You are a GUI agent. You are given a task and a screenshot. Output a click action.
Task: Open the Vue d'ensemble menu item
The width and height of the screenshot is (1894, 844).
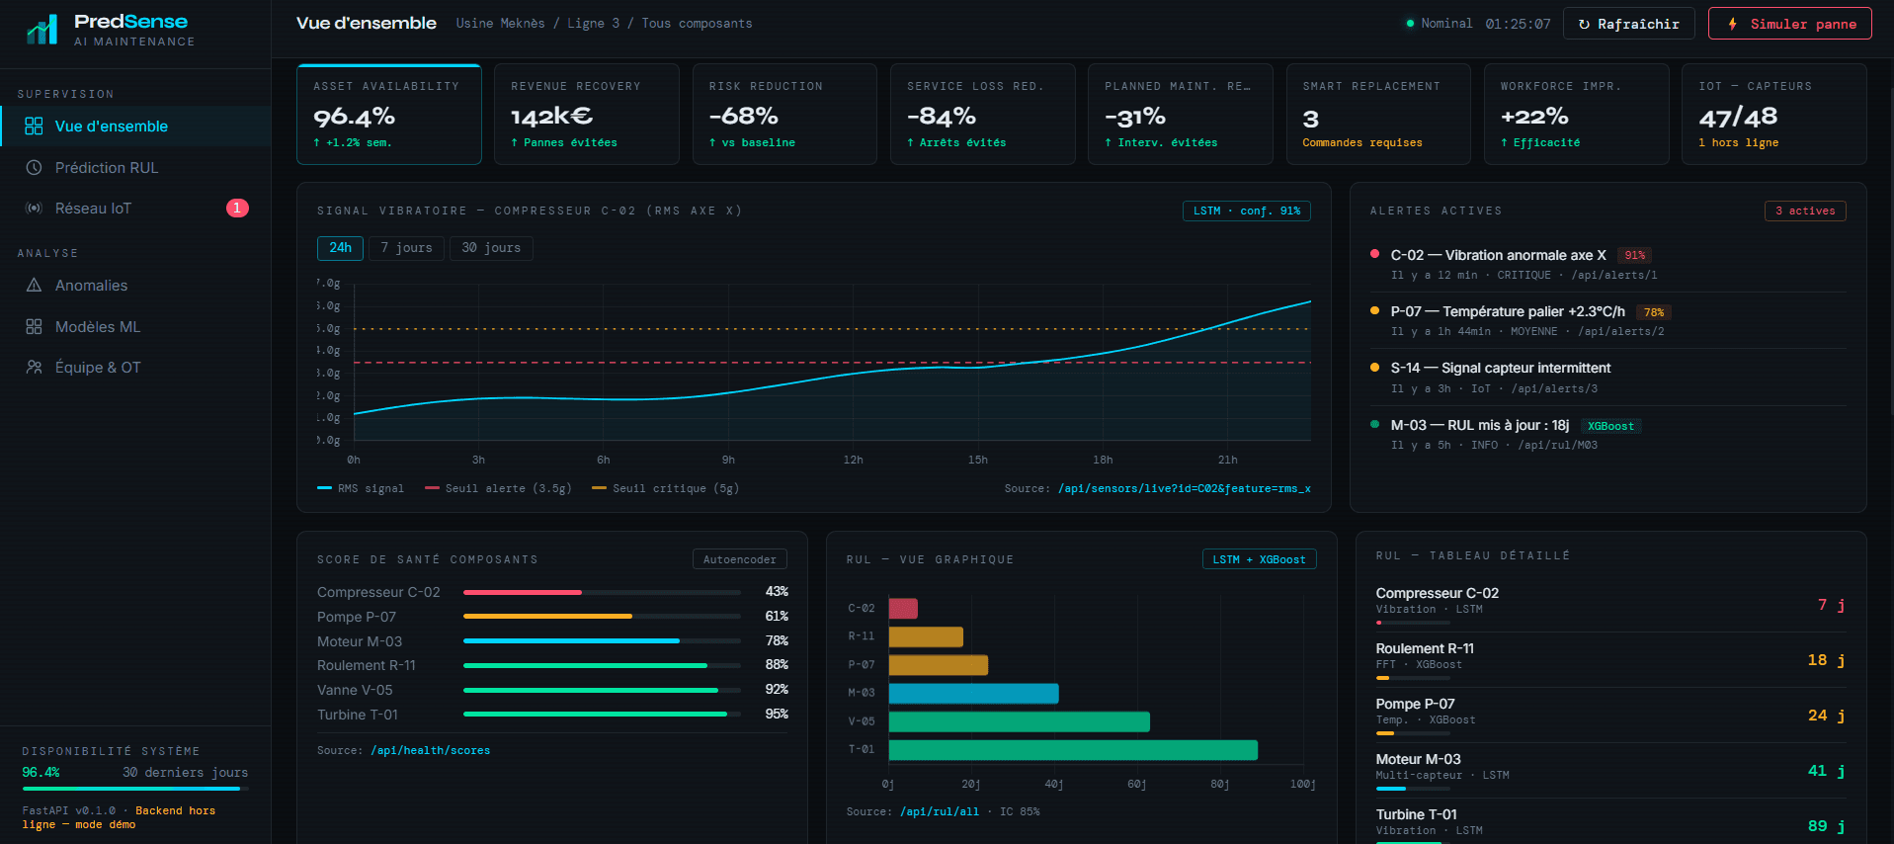[x=135, y=126]
